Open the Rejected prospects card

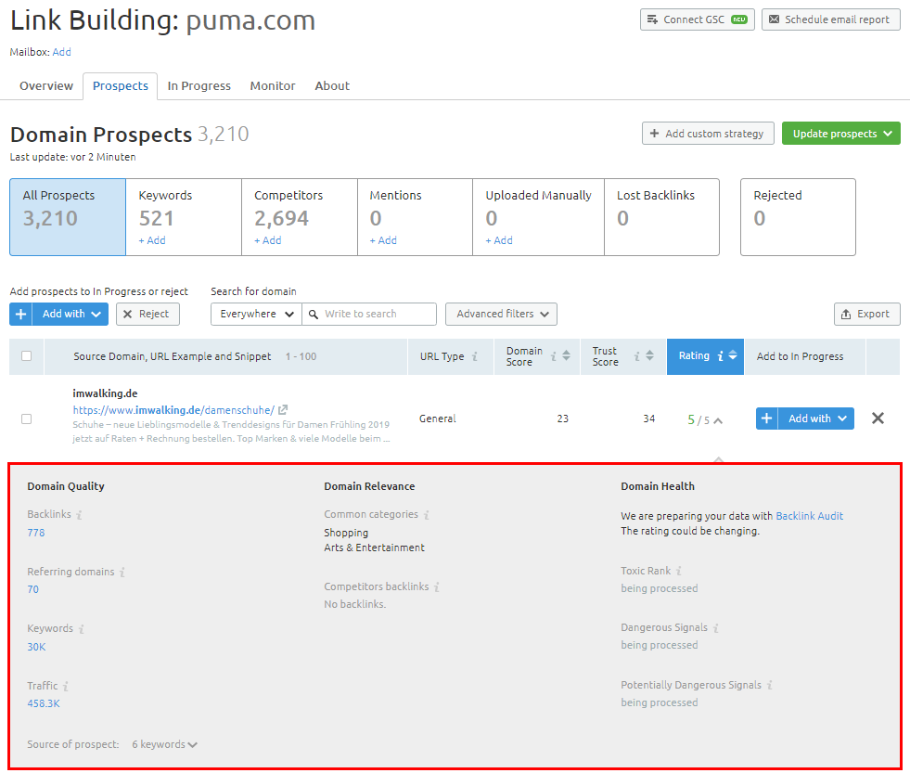pyautogui.click(x=798, y=217)
